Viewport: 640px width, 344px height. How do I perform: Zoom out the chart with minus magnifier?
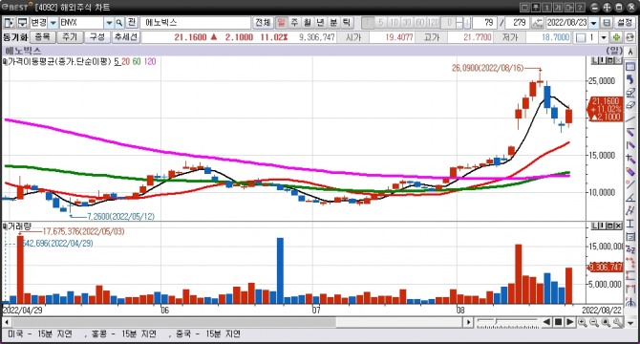594,323
